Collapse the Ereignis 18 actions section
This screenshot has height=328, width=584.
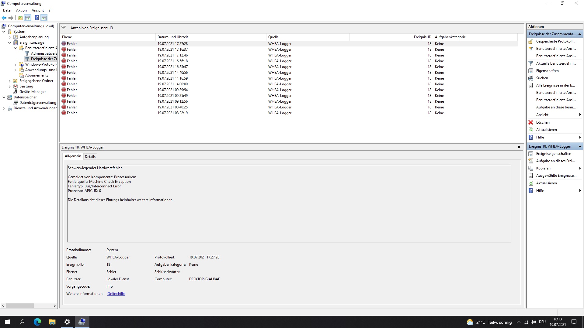click(580, 146)
